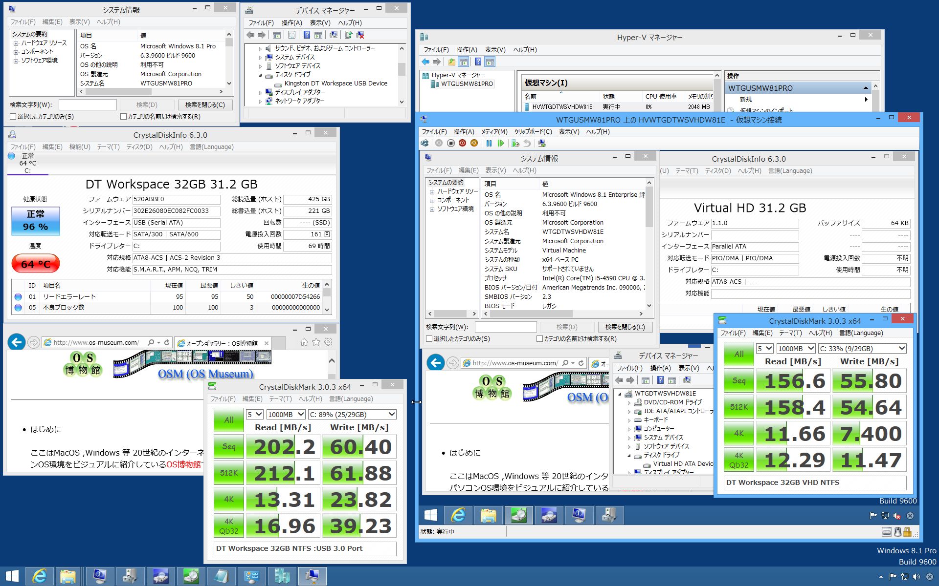Screen dimensions: 939x586
Task: Expand DVD/CD-ROM ドライブ in guest Device Manager
Action: pyautogui.click(x=629, y=402)
